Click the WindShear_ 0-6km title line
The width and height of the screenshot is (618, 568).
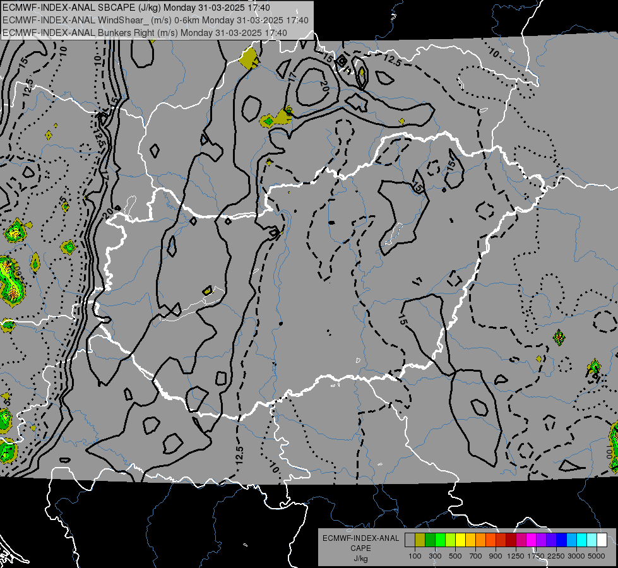(155, 20)
